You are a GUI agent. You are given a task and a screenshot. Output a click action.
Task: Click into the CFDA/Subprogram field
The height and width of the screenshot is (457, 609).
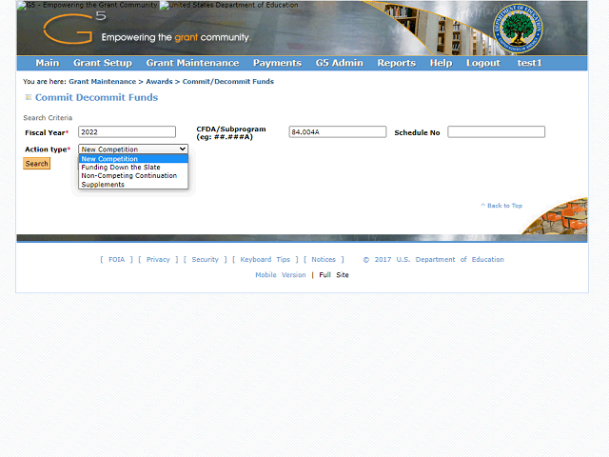(338, 131)
